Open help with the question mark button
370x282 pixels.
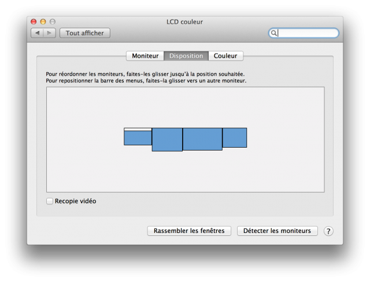(x=328, y=231)
